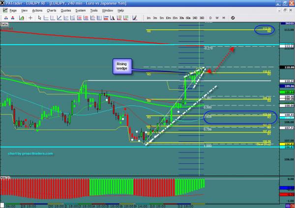Open the Charts menu
295x208 pixels.
(x=51, y=10)
